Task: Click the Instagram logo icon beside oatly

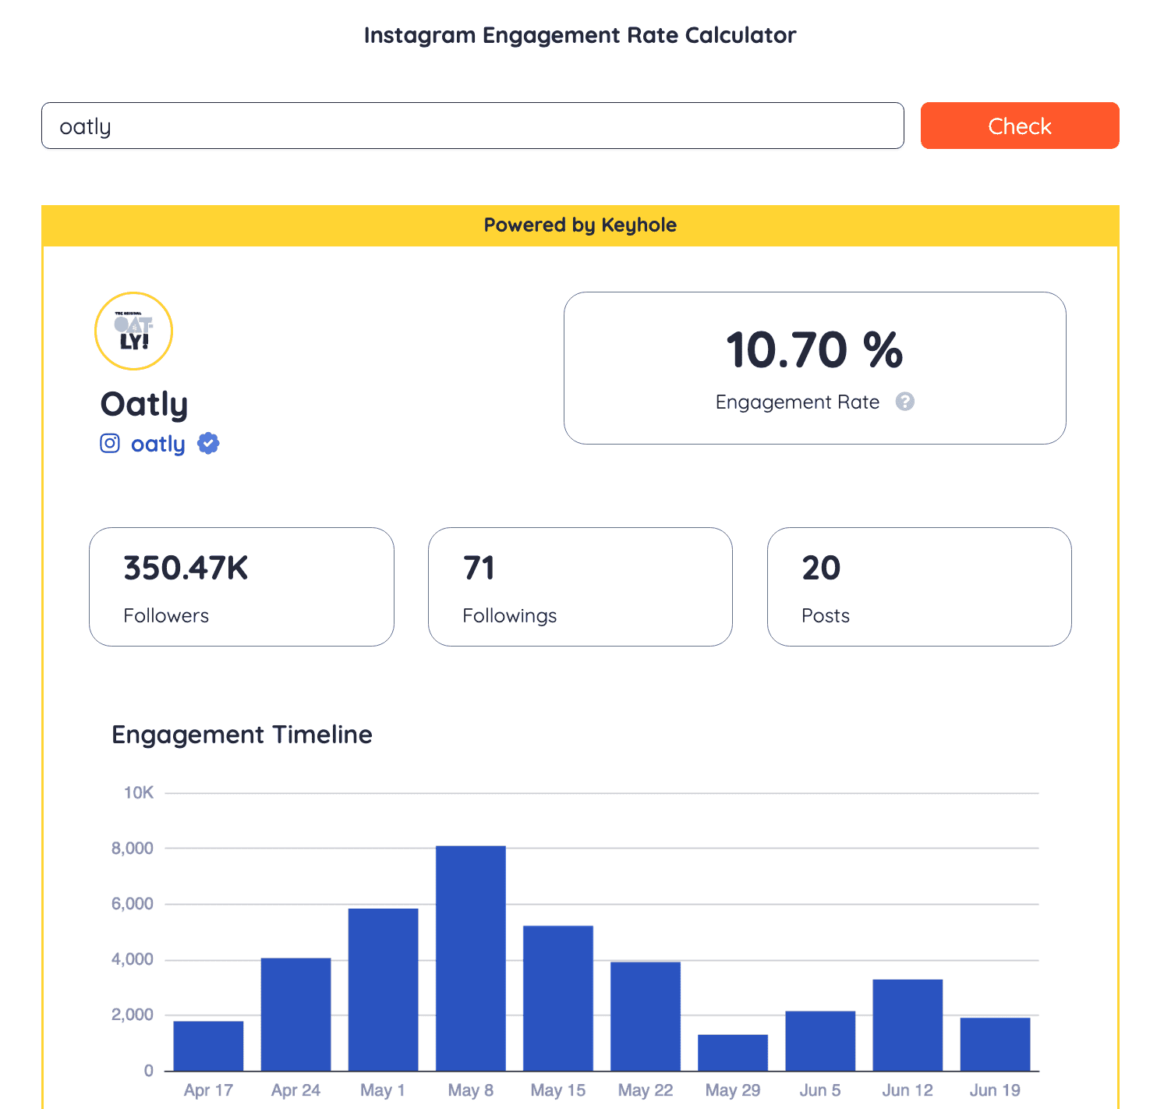Action: click(110, 444)
